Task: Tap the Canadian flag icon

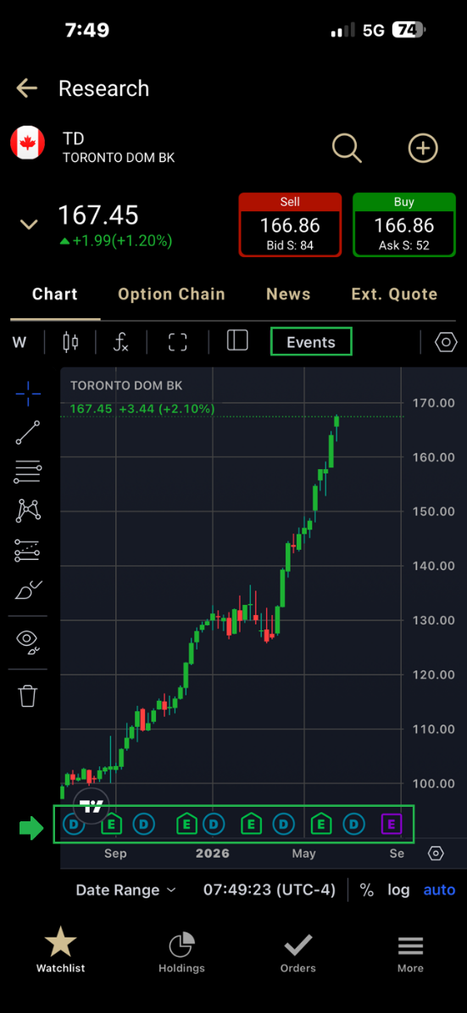Action: pos(28,143)
